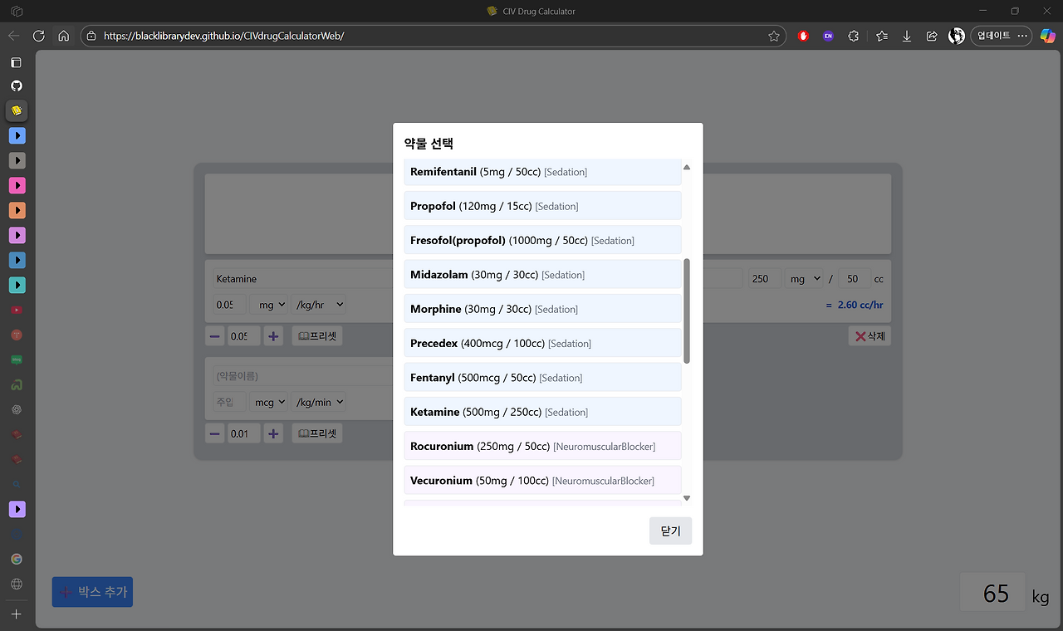The height and width of the screenshot is (631, 1063).
Task: Decrease the empty drug row dose with minus
Action: coord(215,433)
